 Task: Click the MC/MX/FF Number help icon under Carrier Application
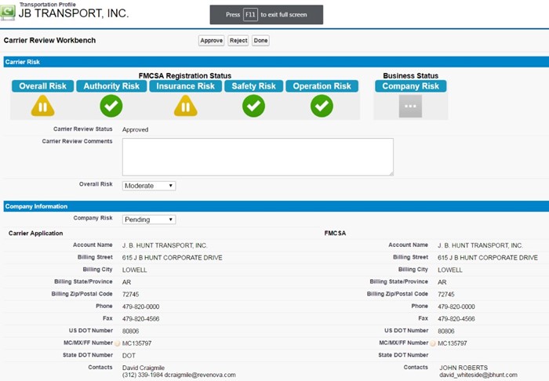click(118, 343)
